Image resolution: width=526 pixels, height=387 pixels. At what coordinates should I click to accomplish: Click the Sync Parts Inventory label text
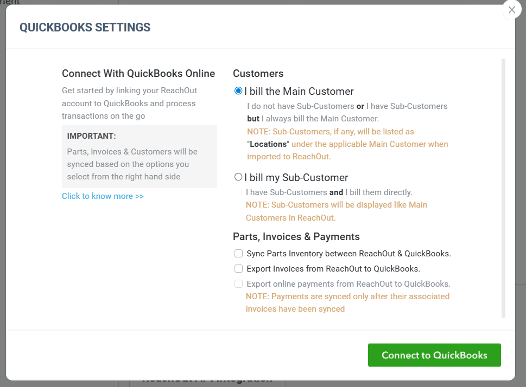coord(348,254)
